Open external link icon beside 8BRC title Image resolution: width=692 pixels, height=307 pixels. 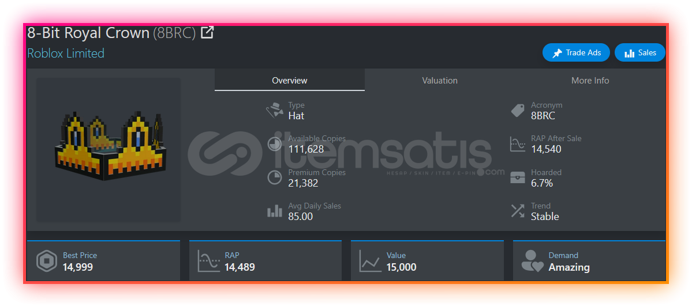207,33
